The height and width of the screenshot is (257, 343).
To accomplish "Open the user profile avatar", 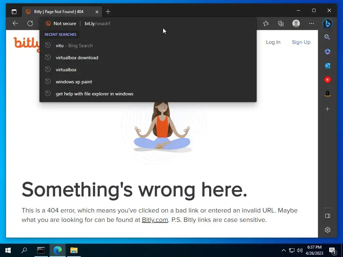I will pos(296,23).
